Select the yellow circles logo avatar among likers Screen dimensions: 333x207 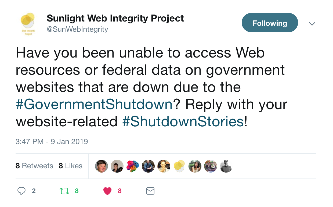coord(179,166)
